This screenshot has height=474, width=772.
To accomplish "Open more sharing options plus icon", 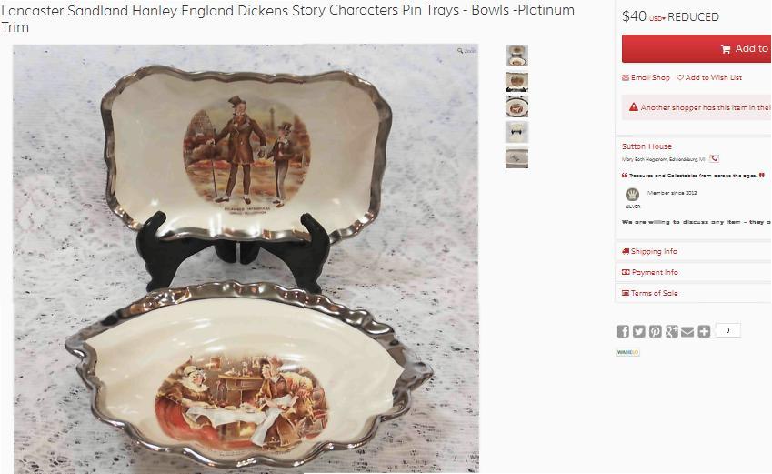I will coord(704,331).
